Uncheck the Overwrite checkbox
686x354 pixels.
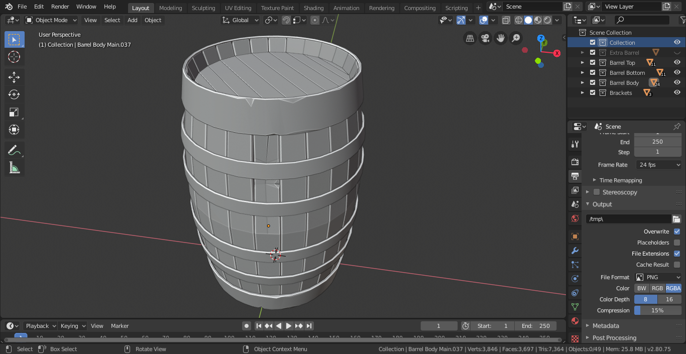click(677, 231)
